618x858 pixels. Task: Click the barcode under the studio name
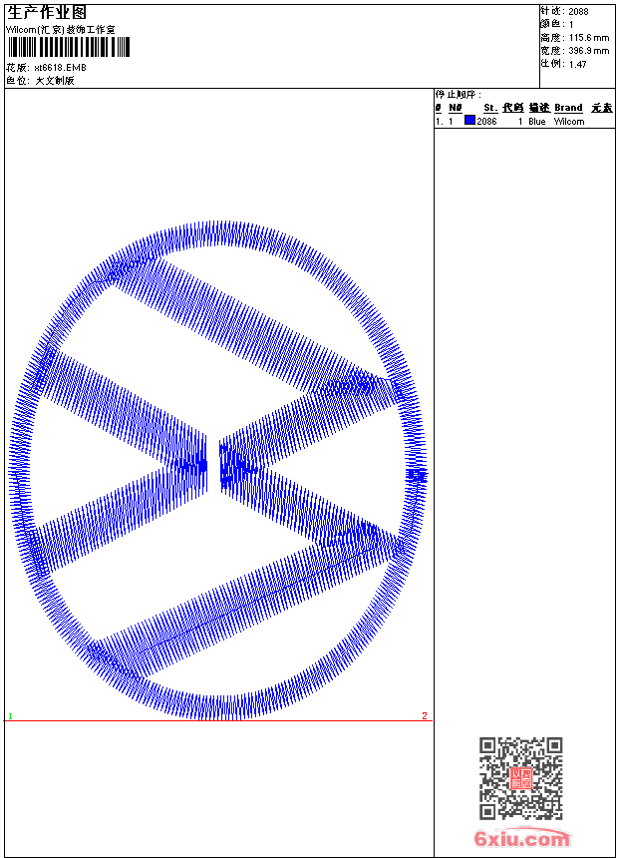tap(69, 47)
